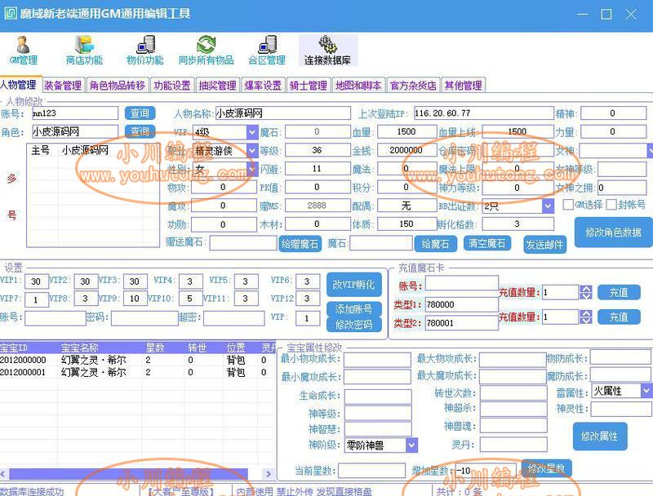Select pet row 2012000001
The height and width of the screenshot is (496, 653).
[137, 372]
